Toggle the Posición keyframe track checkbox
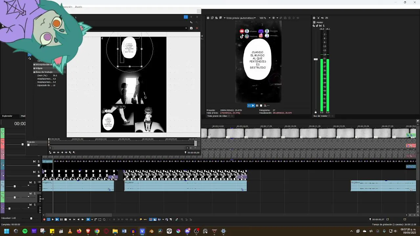 coord(28,145)
